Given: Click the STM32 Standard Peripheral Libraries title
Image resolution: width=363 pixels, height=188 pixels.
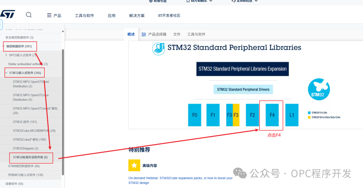Looking at the screenshot, I should click(234, 47).
